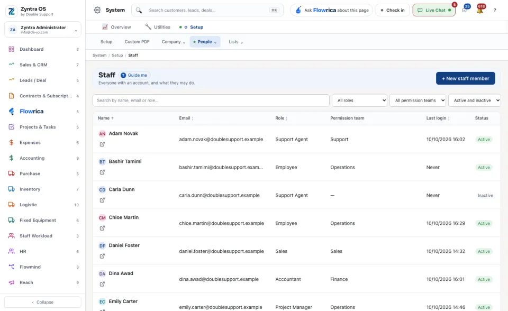Open the tasks checklist icon in header

[465, 10]
